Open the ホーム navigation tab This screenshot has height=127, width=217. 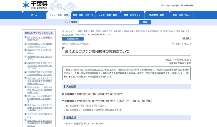click(x=34, y=15)
